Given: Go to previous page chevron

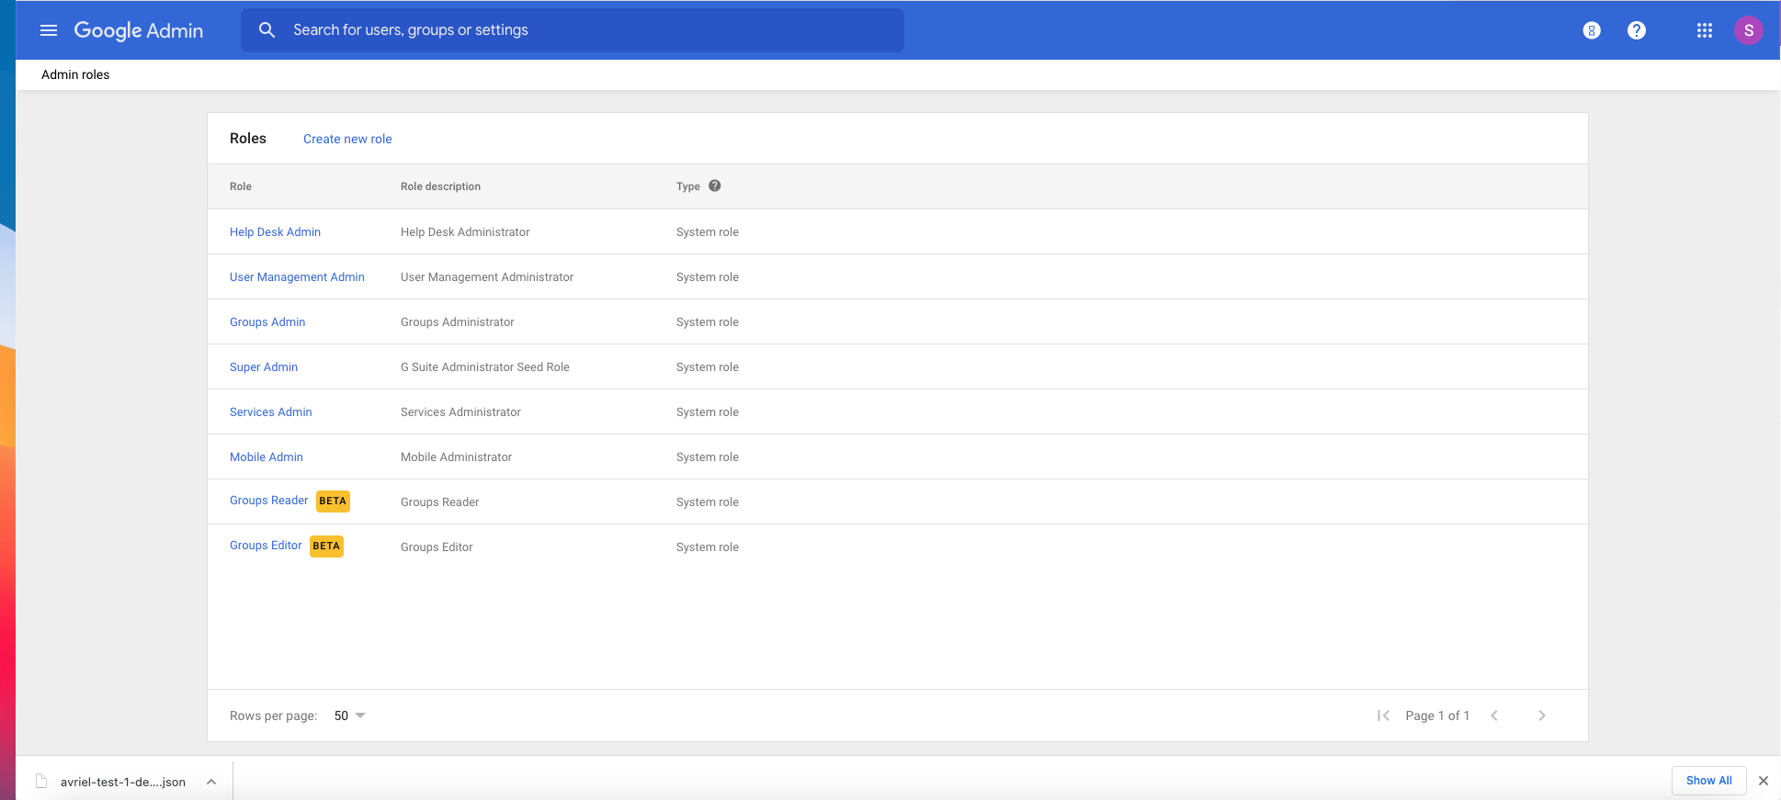Looking at the screenshot, I should [x=1494, y=715].
